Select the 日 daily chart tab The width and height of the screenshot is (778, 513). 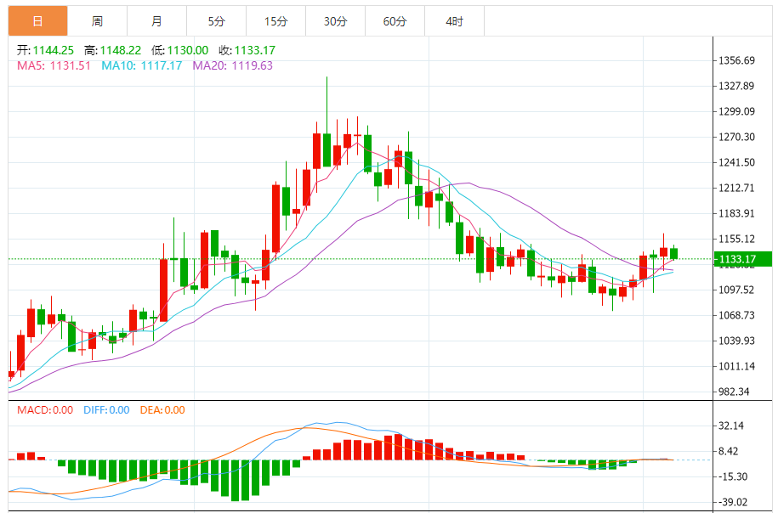(x=37, y=21)
